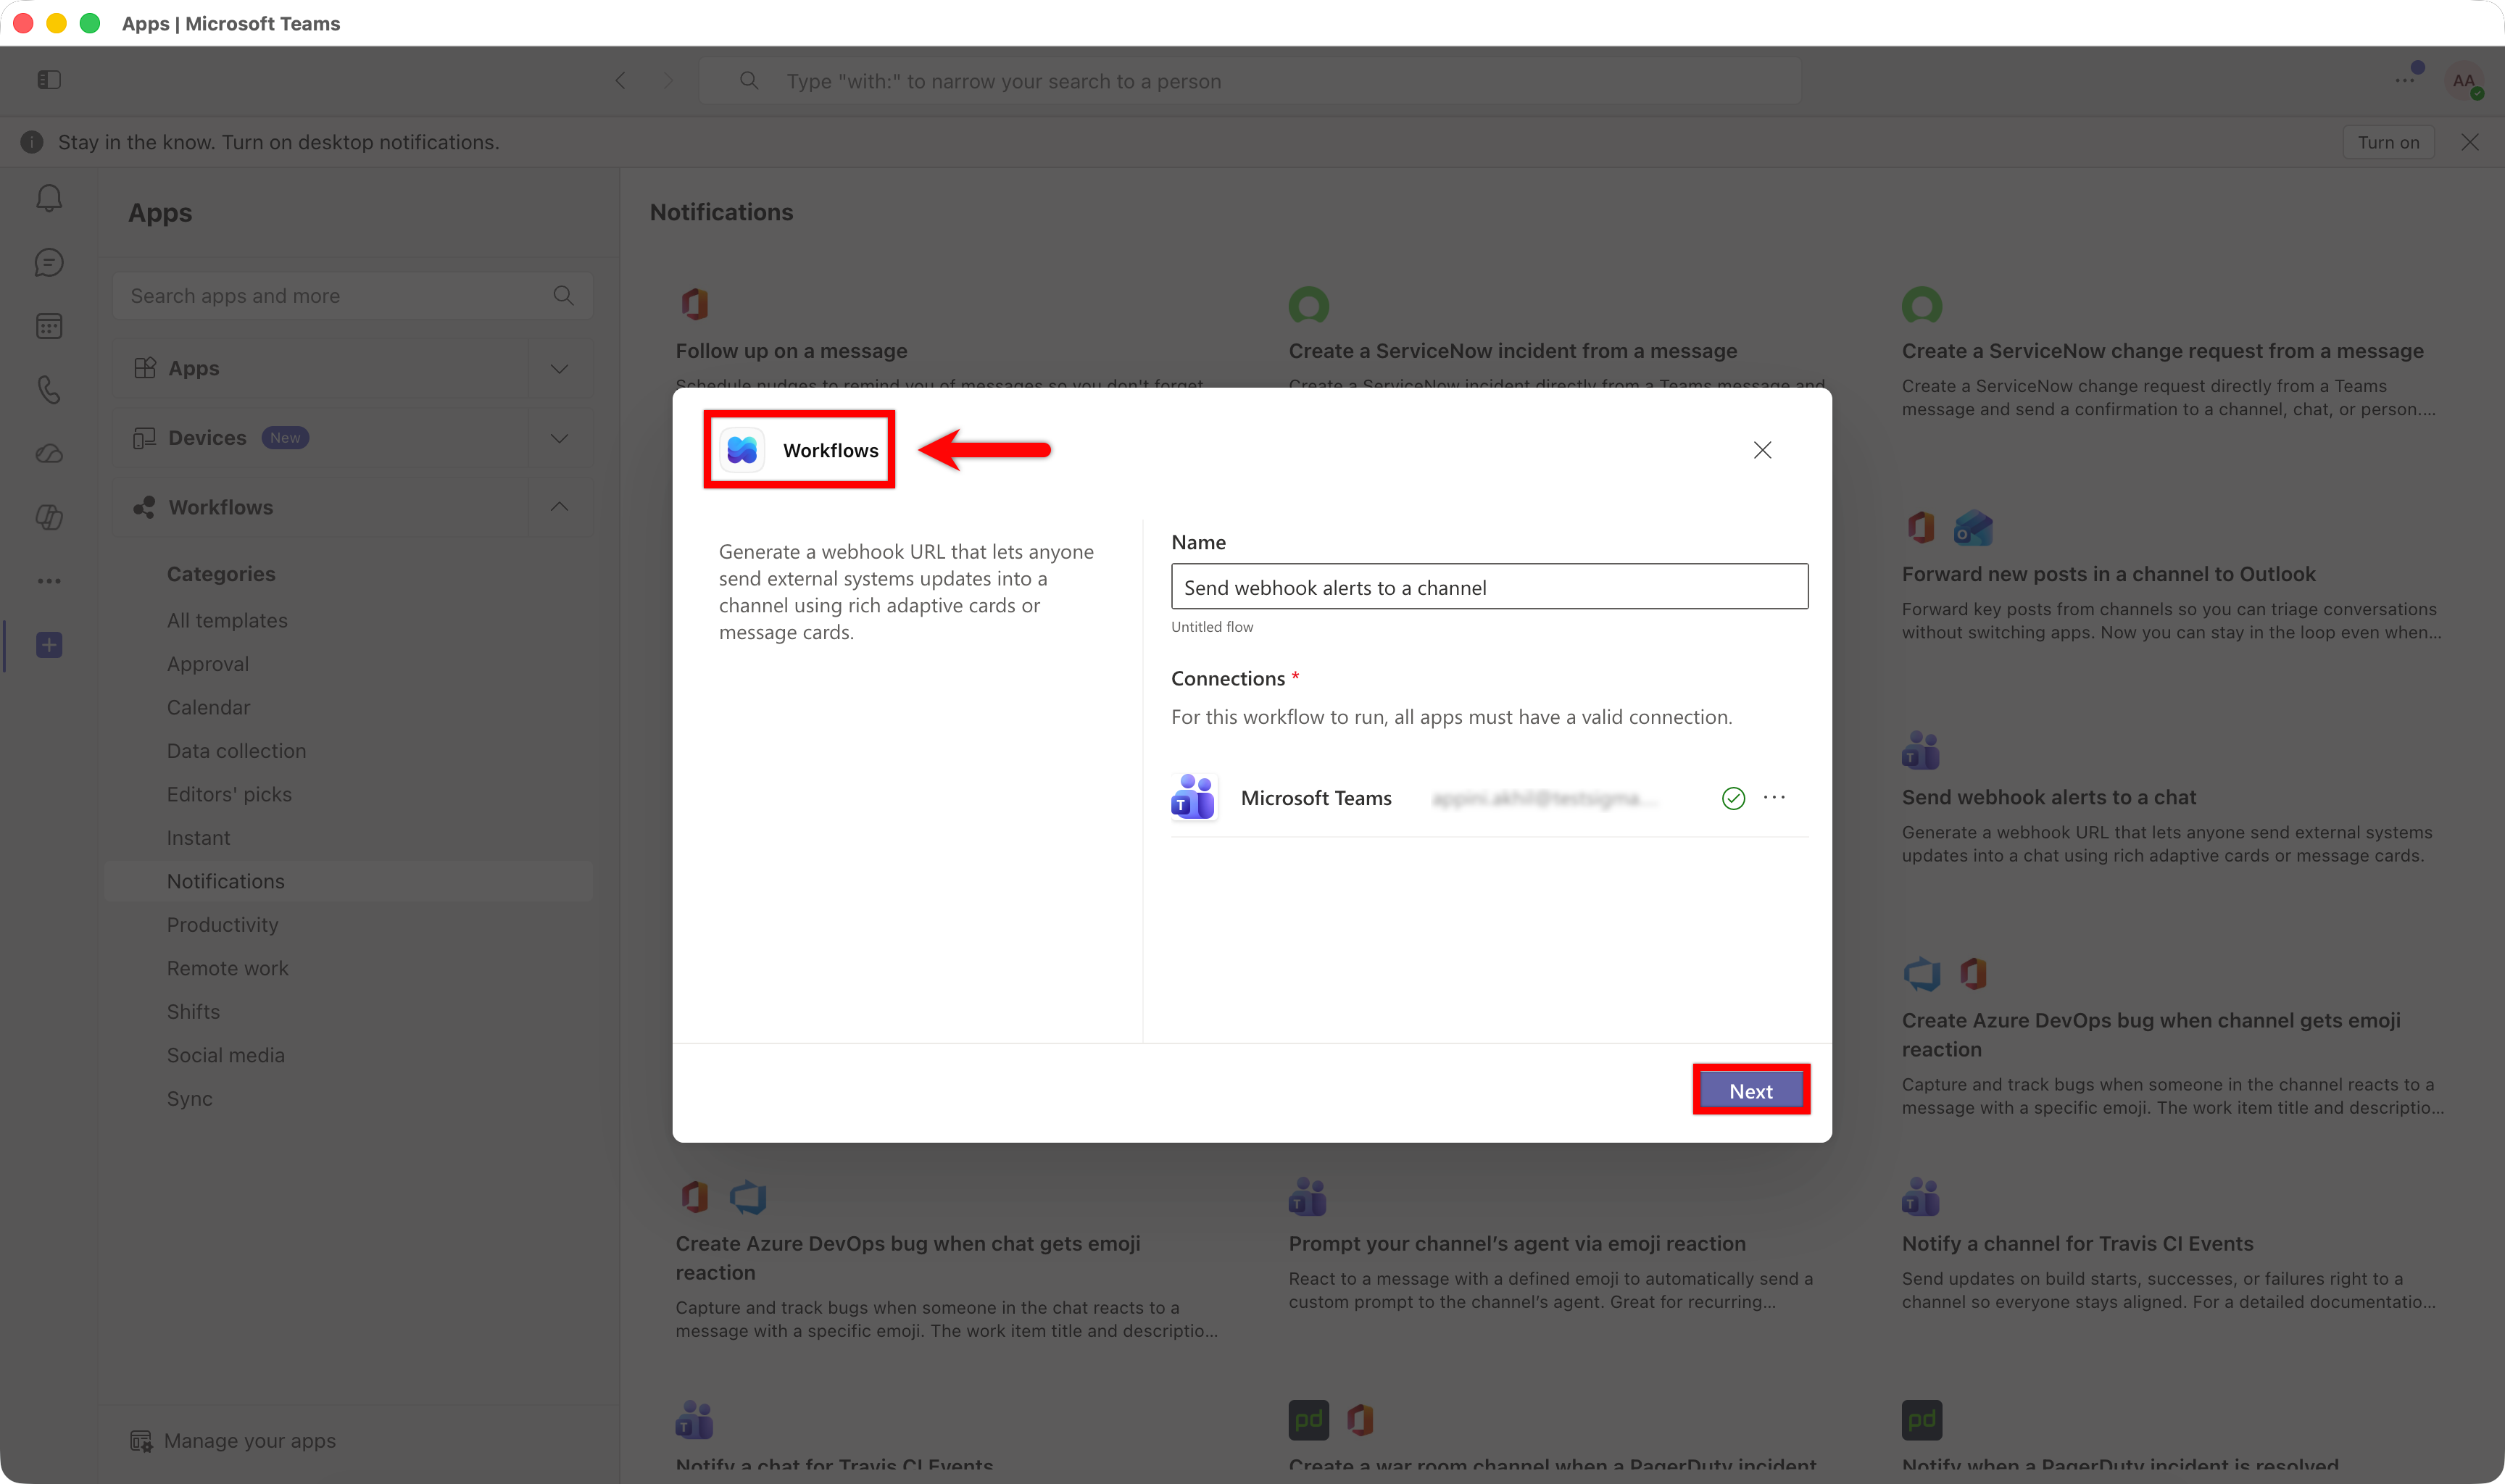Click the top Teams search bar
Screen dimensions: 2505x1484
coord(1250,81)
